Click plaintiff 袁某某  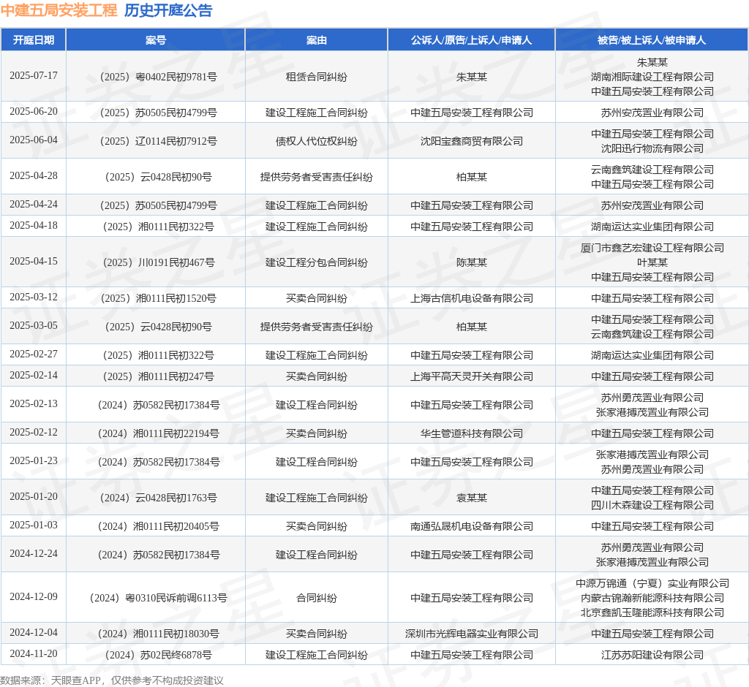pyautogui.click(x=472, y=498)
